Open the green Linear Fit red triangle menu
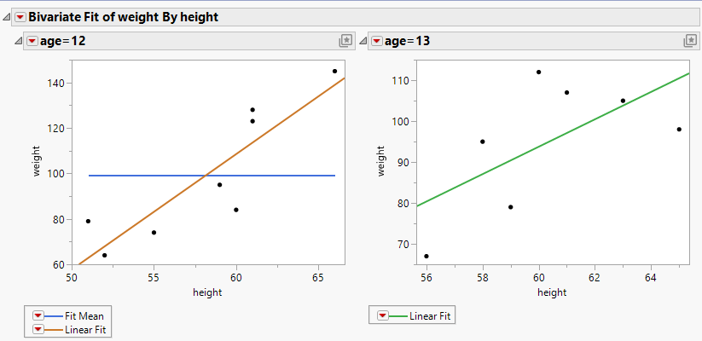The image size is (702, 341). click(382, 316)
